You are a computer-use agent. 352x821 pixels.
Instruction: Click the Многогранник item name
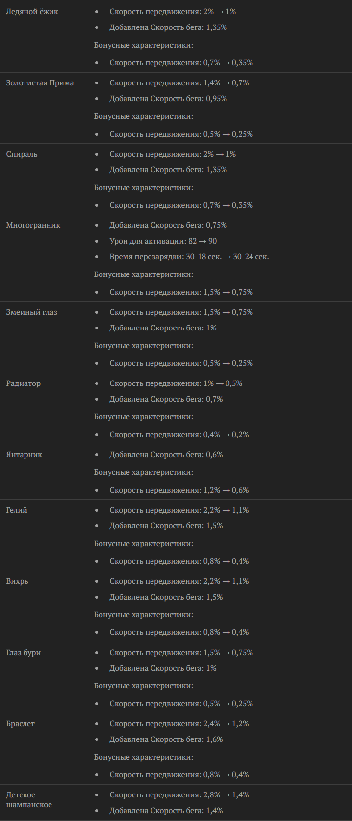(33, 225)
